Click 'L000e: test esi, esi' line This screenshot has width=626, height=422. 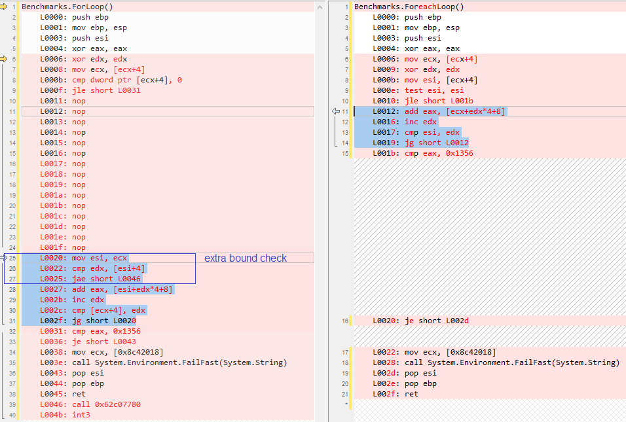coord(418,90)
